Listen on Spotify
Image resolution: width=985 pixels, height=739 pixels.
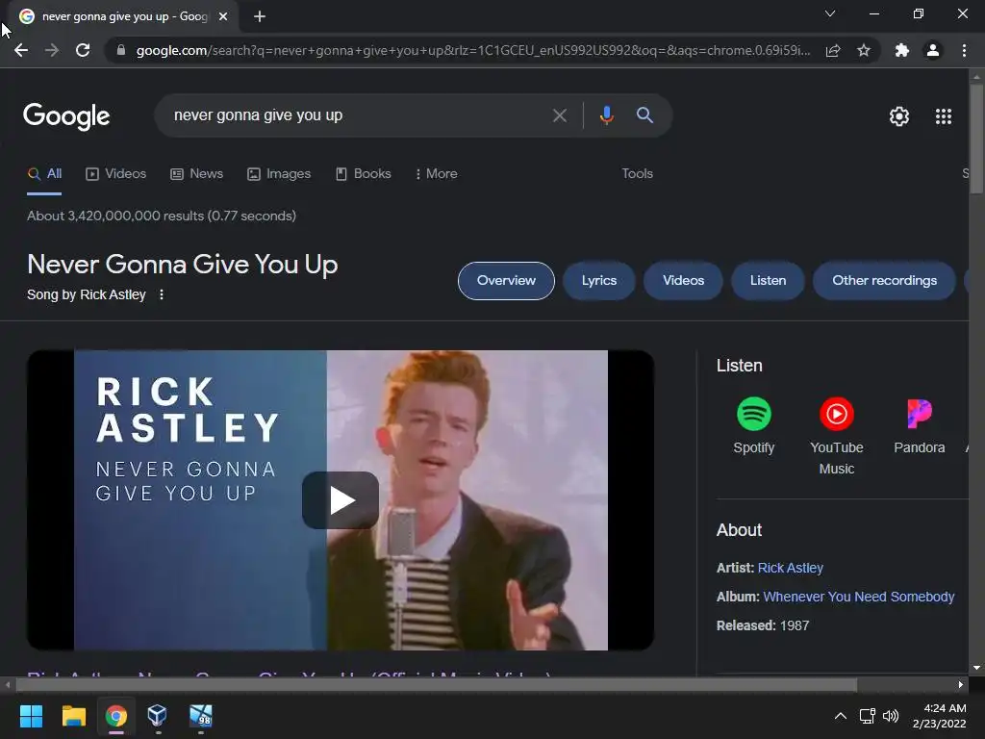pos(754,426)
